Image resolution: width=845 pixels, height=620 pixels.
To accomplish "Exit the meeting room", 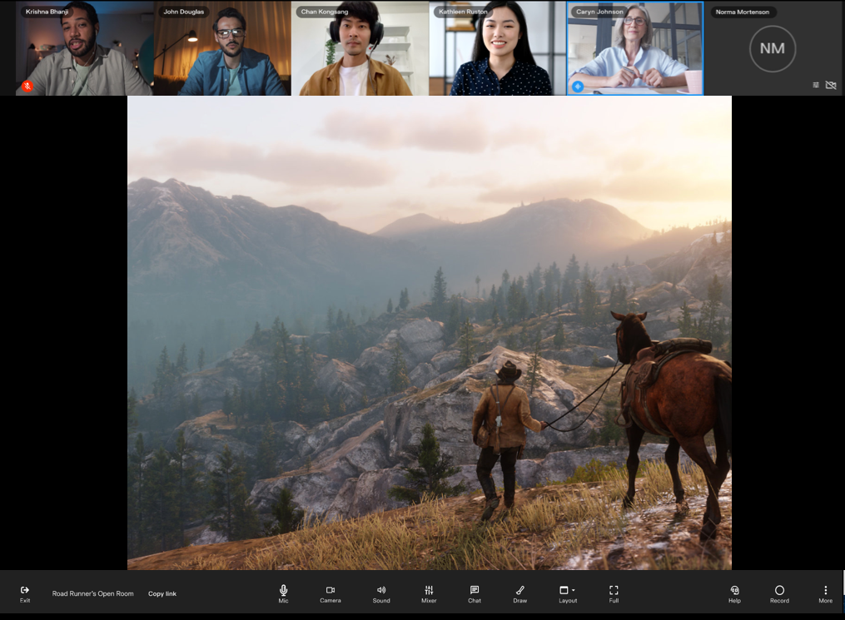I will 25,593.
